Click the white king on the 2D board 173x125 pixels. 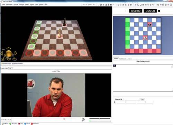[x=145, y=38]
